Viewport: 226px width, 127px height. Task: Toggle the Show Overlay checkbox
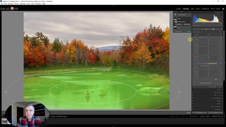click(174, 31)
